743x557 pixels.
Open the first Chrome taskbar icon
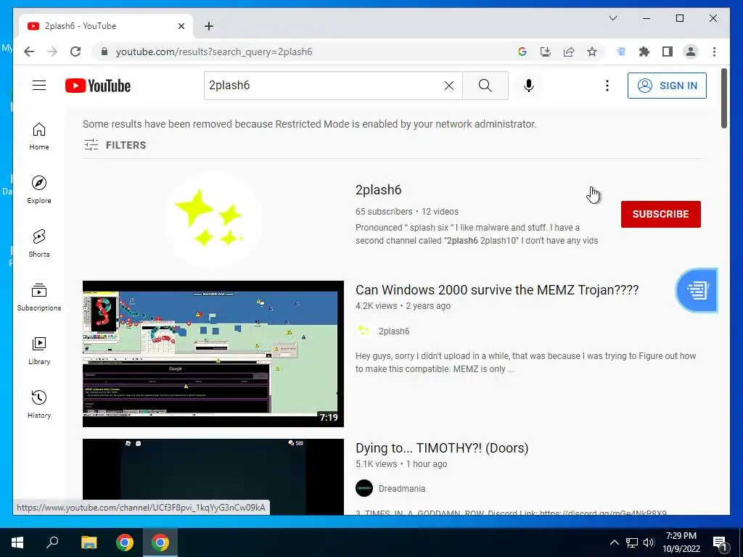(x=125, y=542)
